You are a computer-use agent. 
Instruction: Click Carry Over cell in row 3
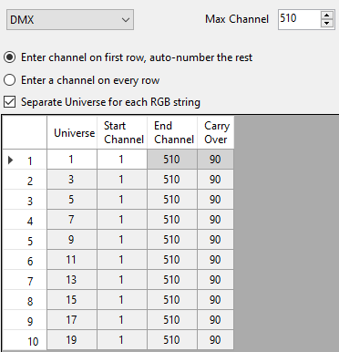[216, 200]
